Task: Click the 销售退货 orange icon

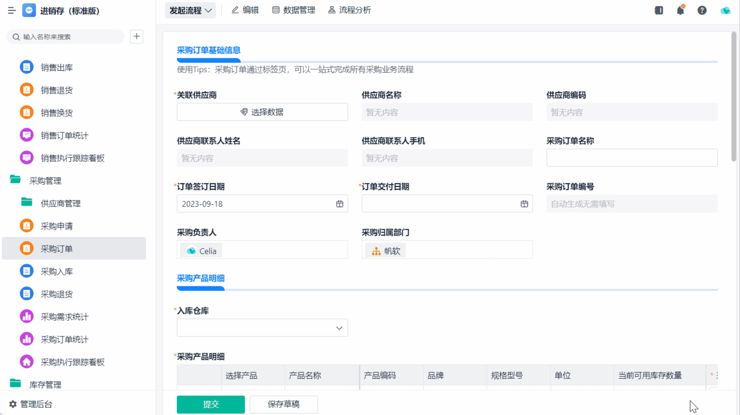Action: click(x=27, y=90)
